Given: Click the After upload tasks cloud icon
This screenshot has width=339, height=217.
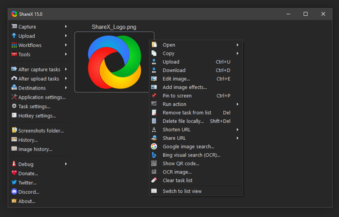Looking at the screenshot, I should click(14, 79).
